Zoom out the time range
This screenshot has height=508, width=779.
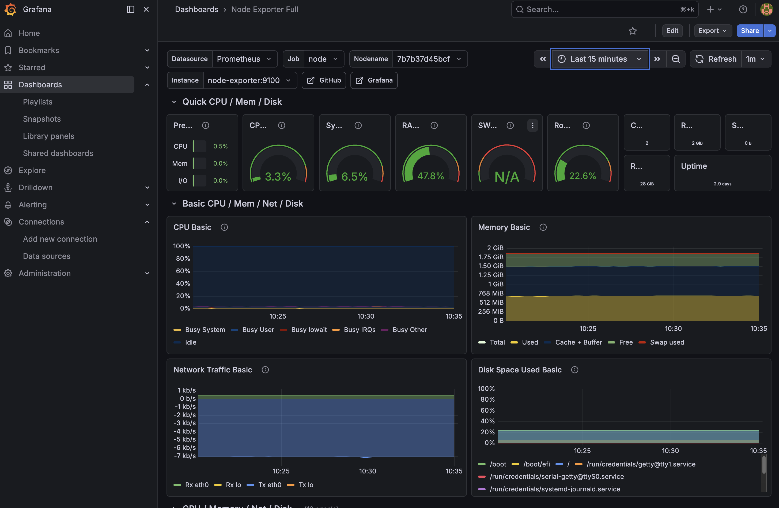click(x=676, y=59)
